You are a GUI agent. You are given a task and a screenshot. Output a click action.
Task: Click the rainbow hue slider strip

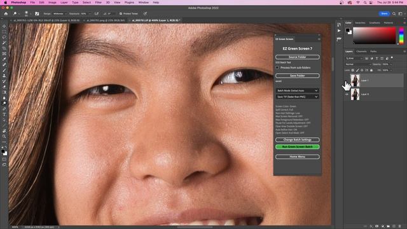pyautogui.click(x=401, y=36)
